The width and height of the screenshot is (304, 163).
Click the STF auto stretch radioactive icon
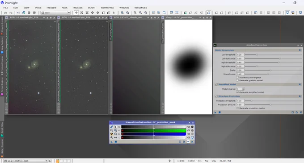(112, 134)
